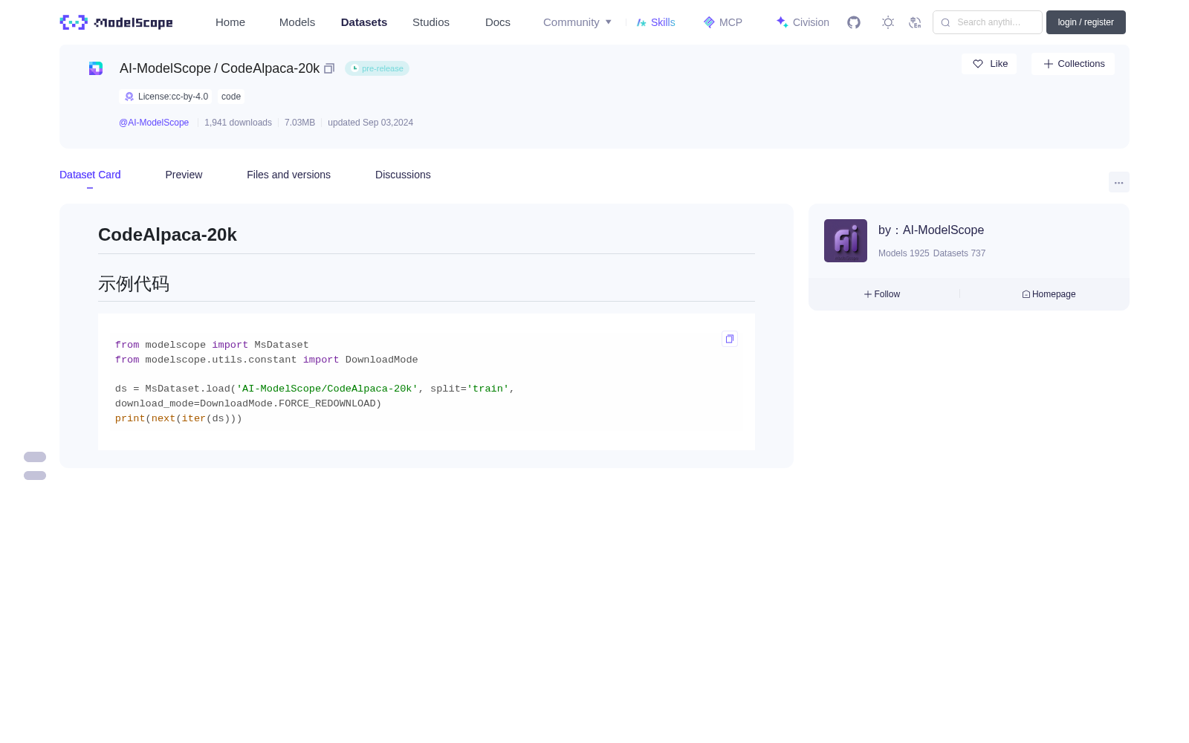Click the updated Sep 03,2024 text
This screenshot has height=743, width=1189.
[370, 123]
